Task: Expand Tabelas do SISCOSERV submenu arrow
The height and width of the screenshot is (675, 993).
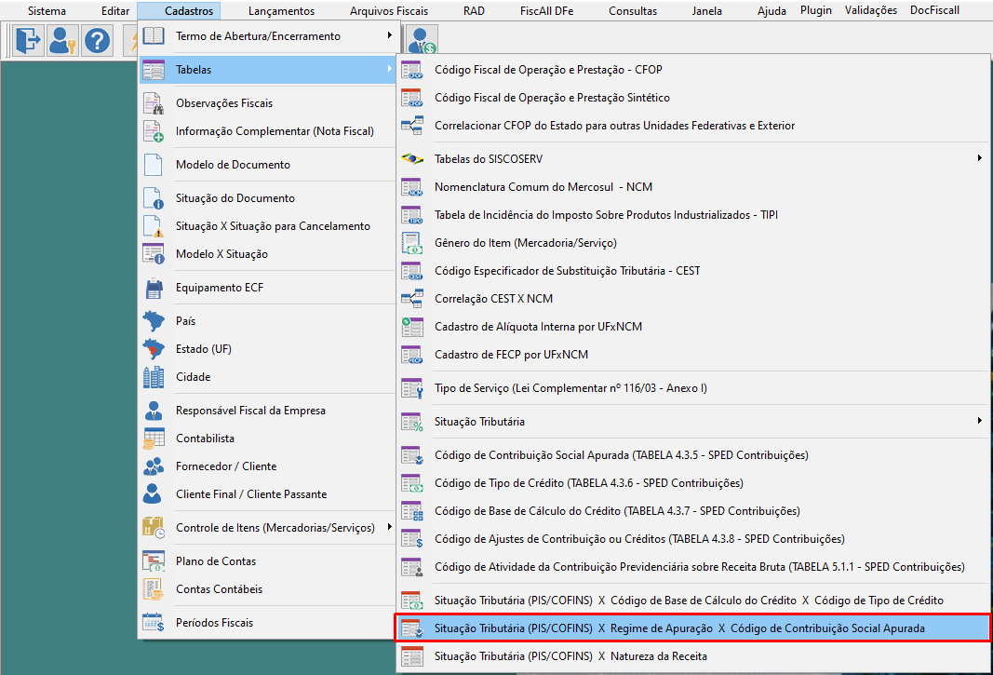Action: (x=979, y=158)
